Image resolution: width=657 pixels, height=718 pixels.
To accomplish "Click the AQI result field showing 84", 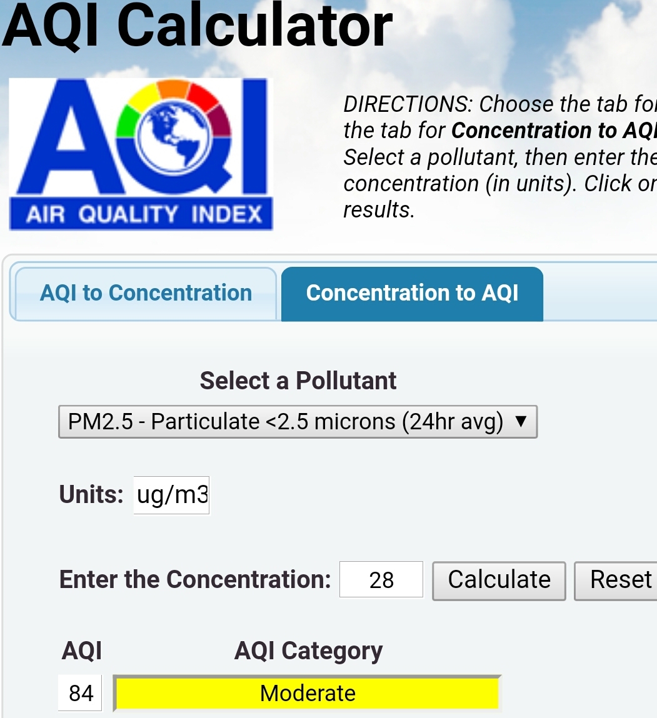I will tap(81, 693).
